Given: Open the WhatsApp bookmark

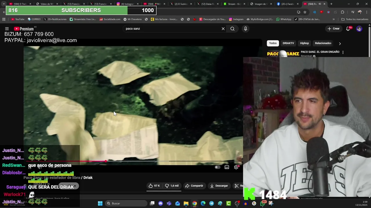Looking at the screenshot, I should coord(284,19).
